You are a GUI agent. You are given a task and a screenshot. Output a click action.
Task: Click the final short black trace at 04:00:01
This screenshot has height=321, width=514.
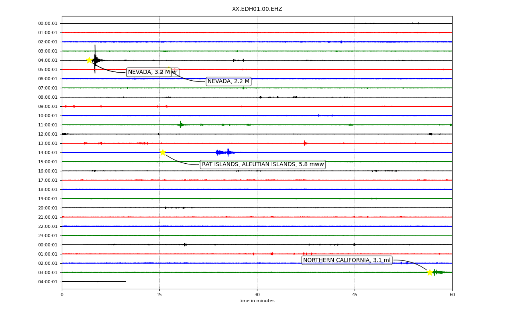pyautogui.click(x=94, y=282)
